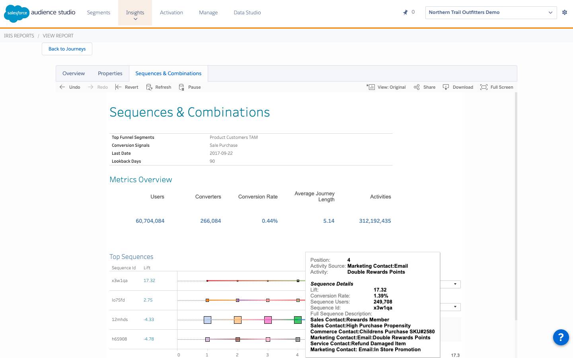Click the lift value -4.33

(x=149, y=319)
